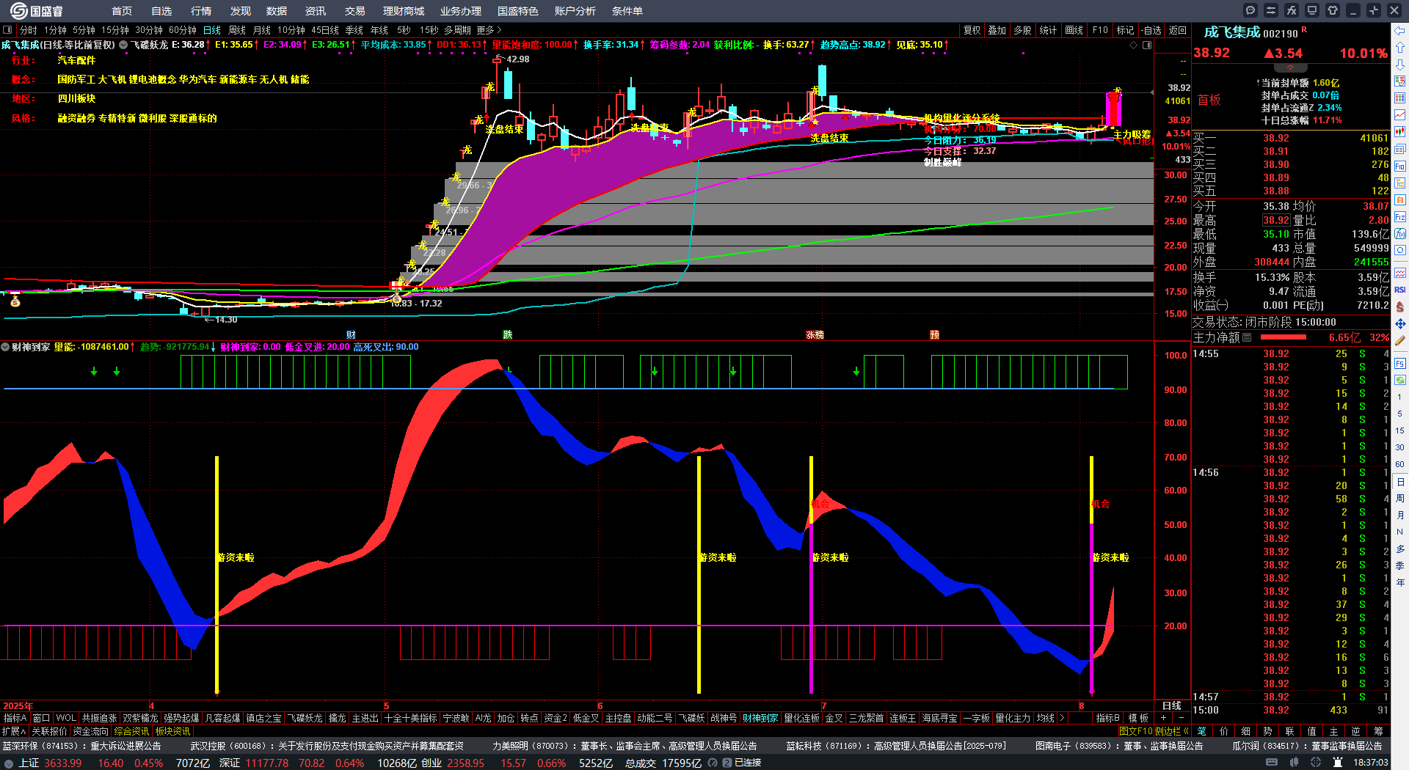Screen dimensions: 1409x770
Task: Expand the 扩展 panel at bottom-left
Action: pos(14,731)
